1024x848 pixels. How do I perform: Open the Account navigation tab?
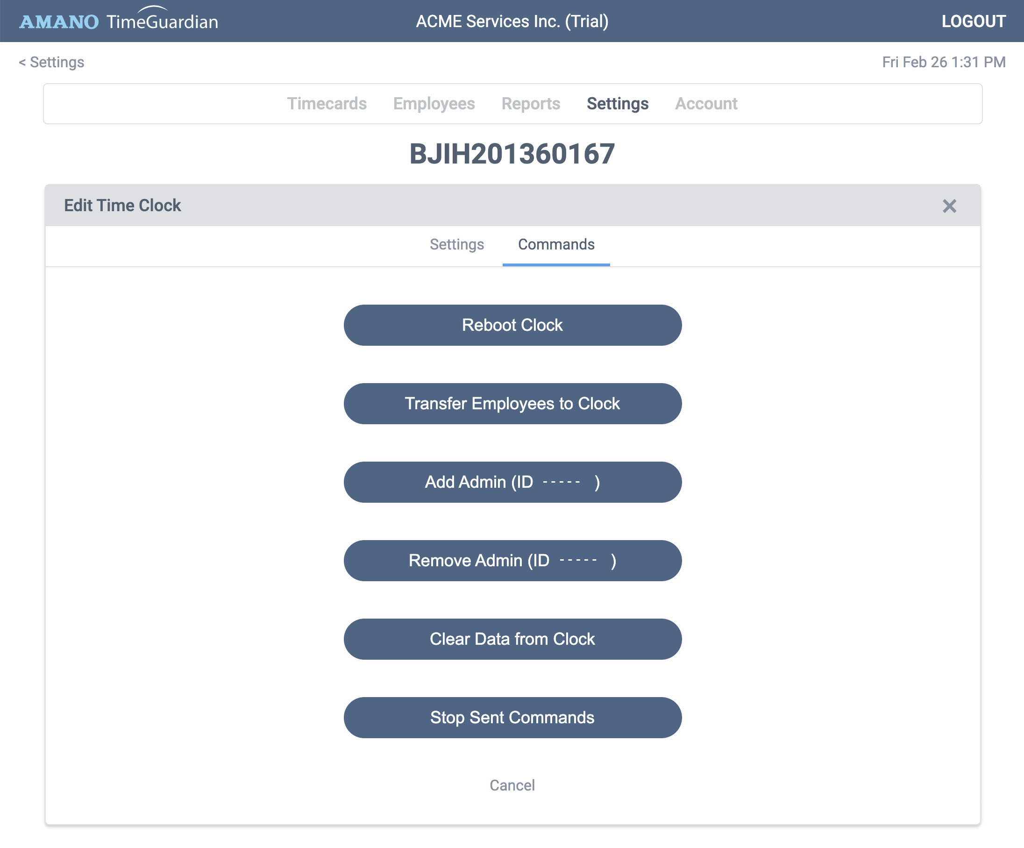705,103
